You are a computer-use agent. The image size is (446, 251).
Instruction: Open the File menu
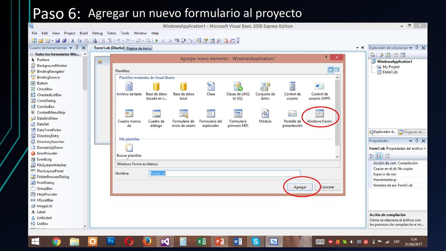(34, 33)
